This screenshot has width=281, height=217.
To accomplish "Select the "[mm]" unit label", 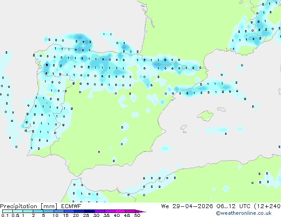I will pyautogui.click(x=49, y=206).
